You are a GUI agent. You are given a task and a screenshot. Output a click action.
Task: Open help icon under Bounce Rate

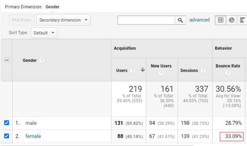[228, 73]
